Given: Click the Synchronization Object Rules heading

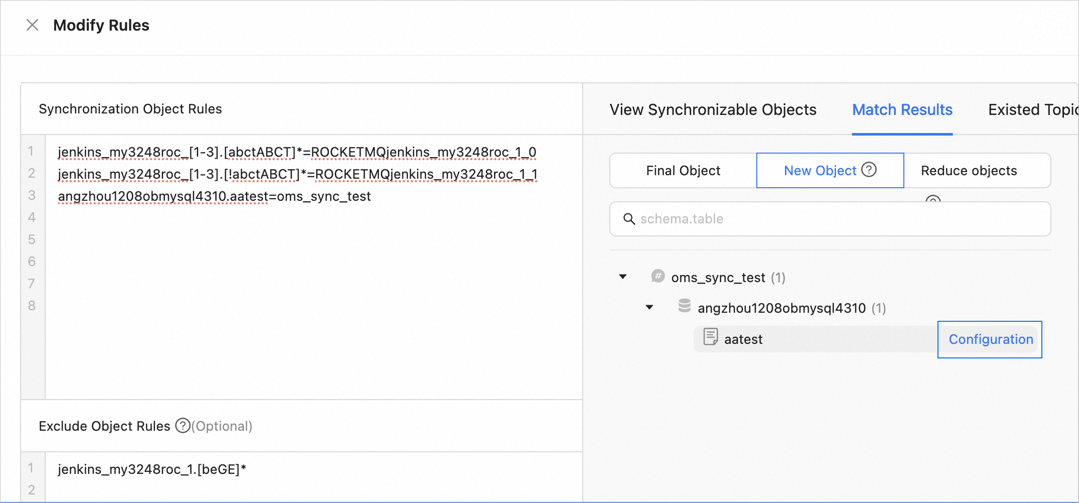Looking at the screenshot, I should click(130, 109).
